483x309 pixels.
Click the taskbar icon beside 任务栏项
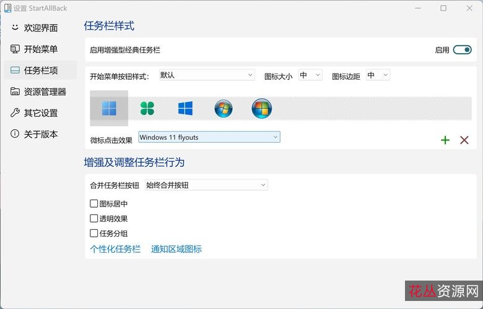point(15,70)
